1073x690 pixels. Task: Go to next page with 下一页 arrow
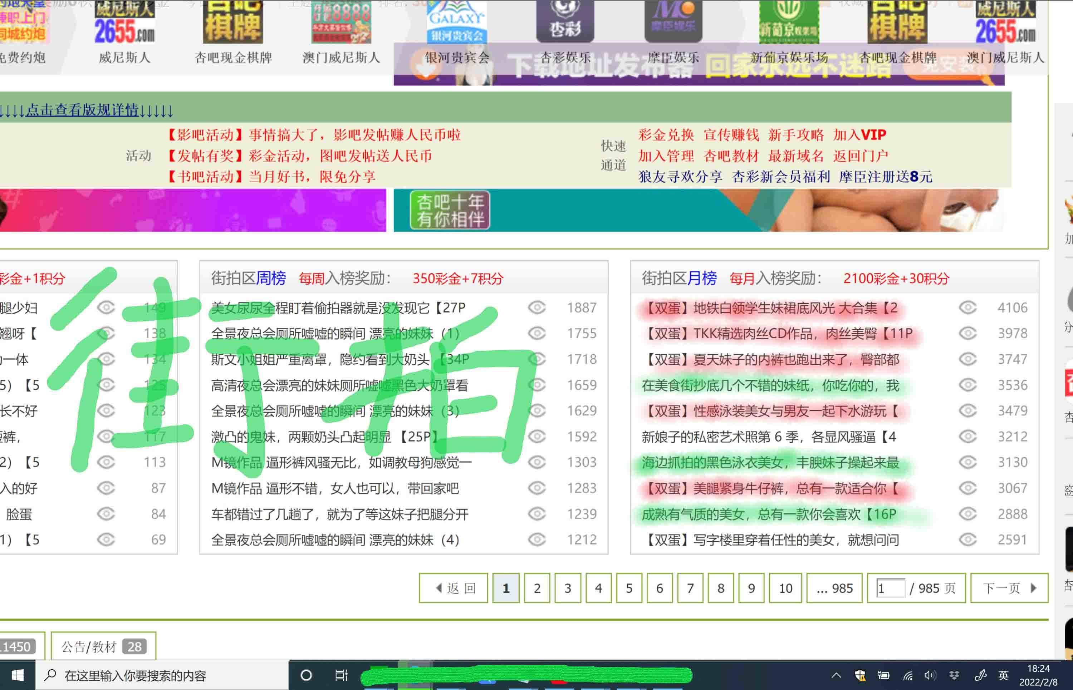1009,588
